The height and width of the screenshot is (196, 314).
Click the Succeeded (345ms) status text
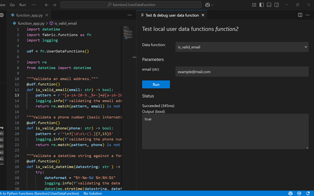click(x=158, y=106)
